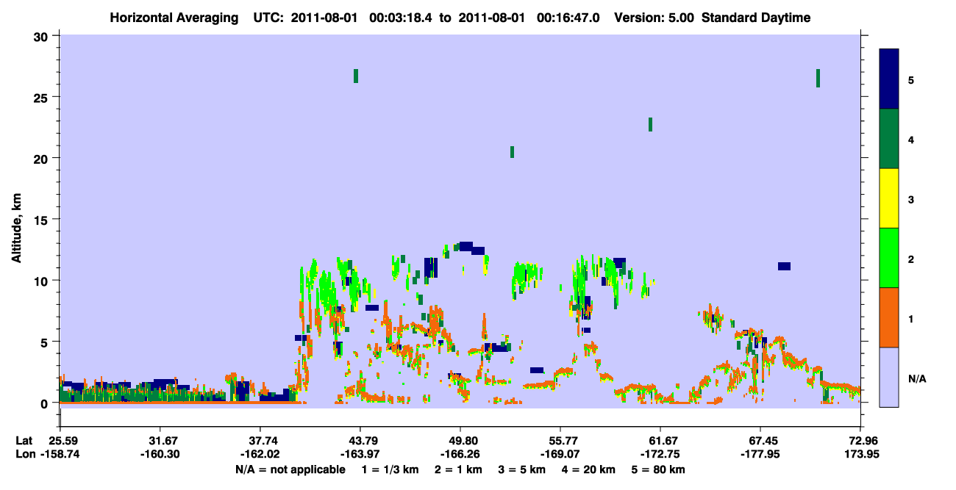Viewport: 956px width, 490px height.
Task: Click longitude value -163.97
Action: 360,454
